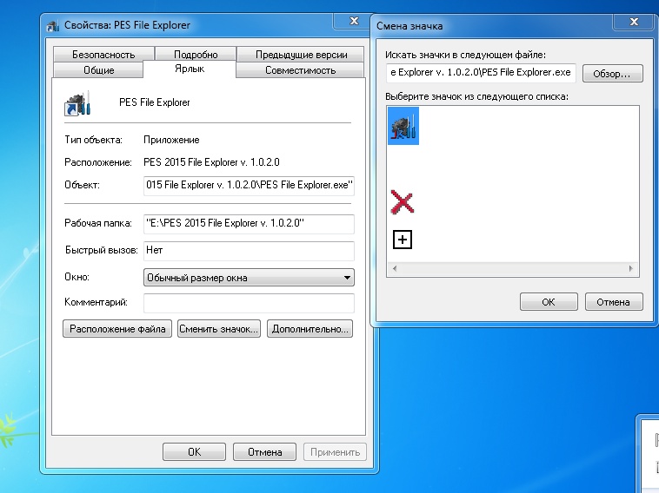
Task: Click the Сменить значок button
Action: (218, 329)
